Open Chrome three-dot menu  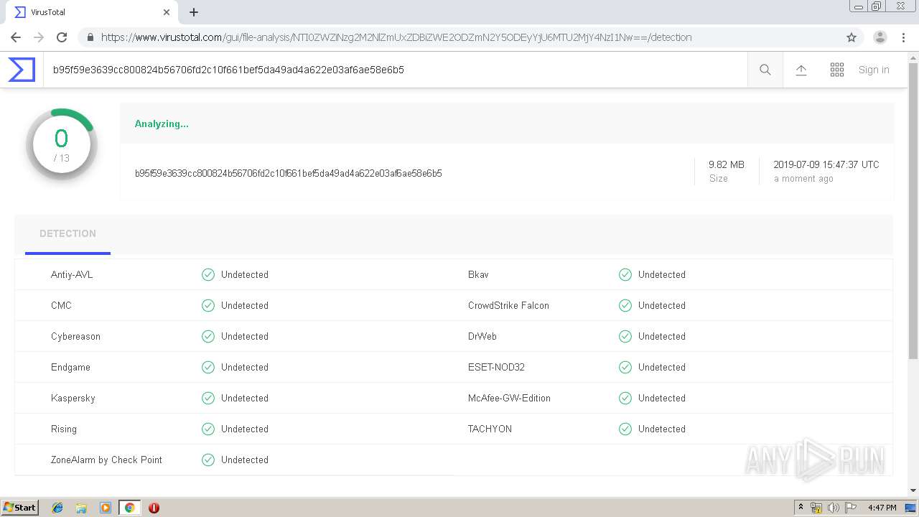tap(903, 37)
